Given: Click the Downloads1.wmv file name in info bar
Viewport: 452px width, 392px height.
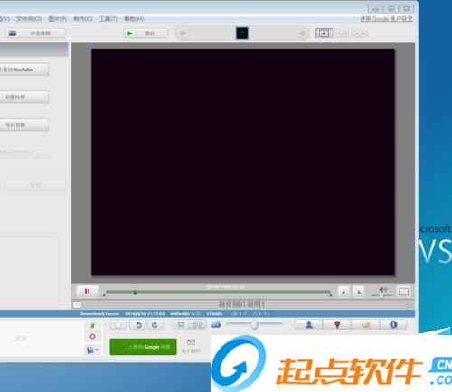Looking at the screenshot, I should click(x=99, y=313).
